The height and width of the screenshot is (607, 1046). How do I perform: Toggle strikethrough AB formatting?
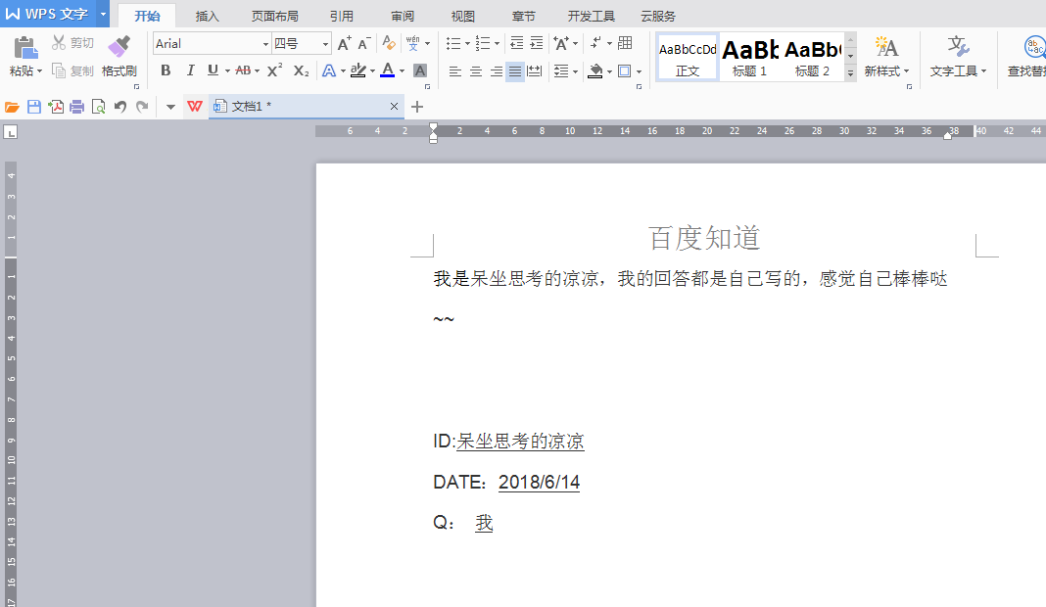(243, 70)
